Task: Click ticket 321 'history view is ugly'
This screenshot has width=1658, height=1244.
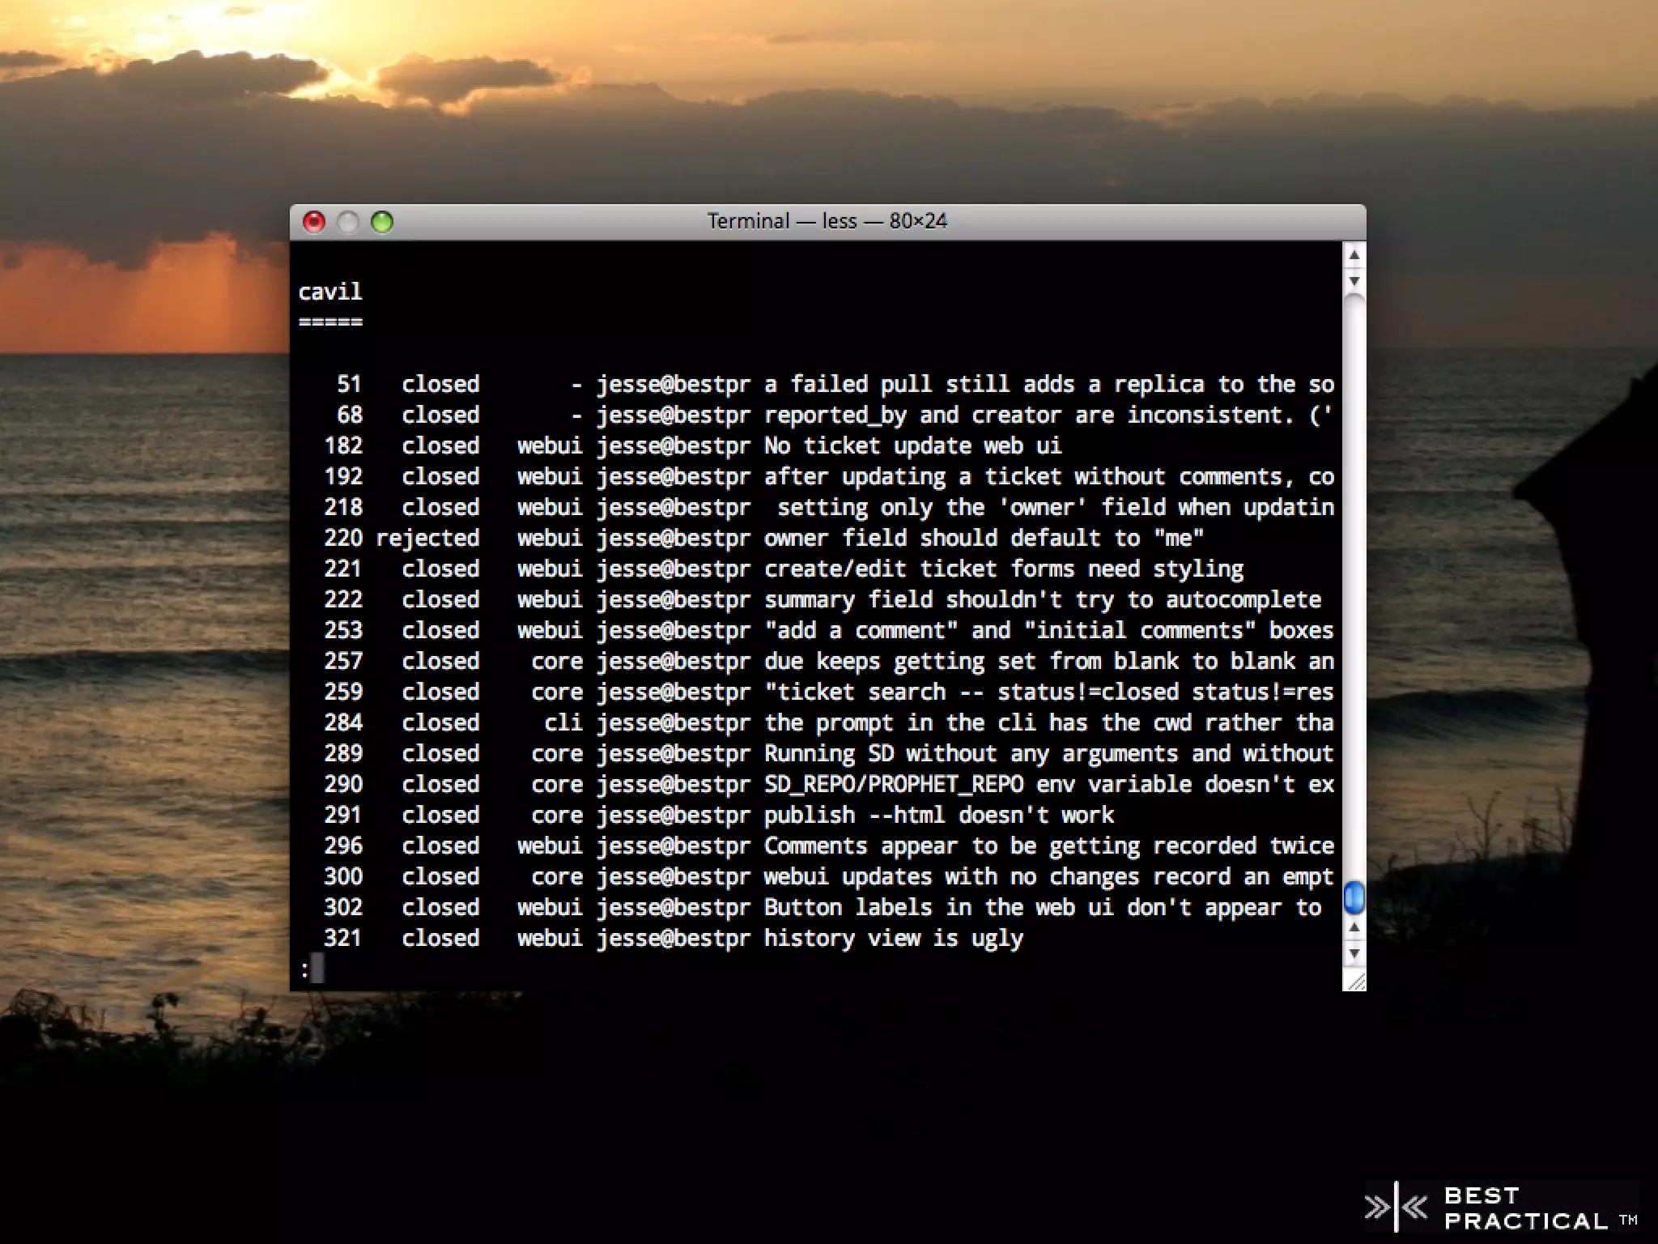Action: tap(893, 938)
